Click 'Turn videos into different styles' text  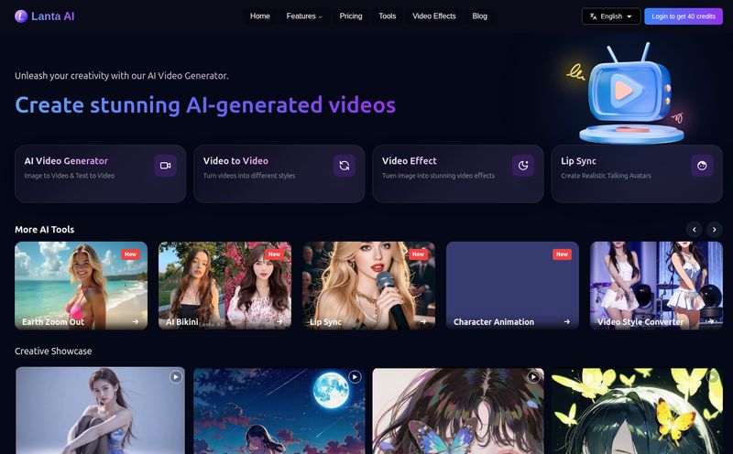click(x=249, y=176)
